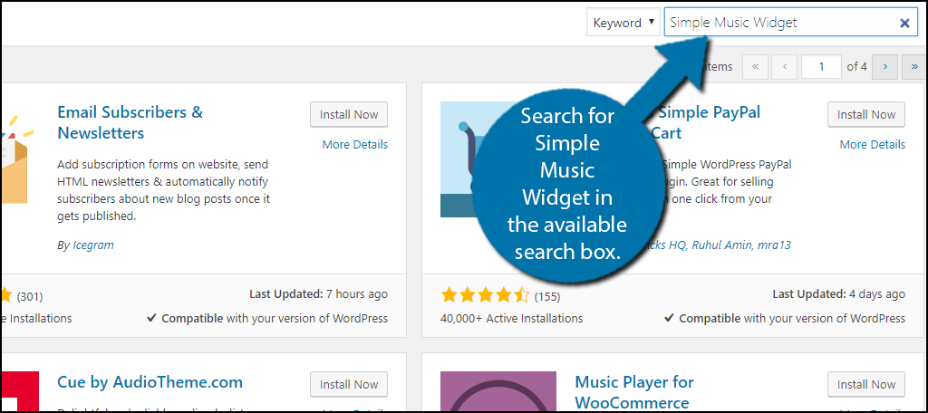Image resolution: width=928 pixels, height=413 pixels.
Task: Click the PayPal Cart star rating
Action: [x=485, y=295]
